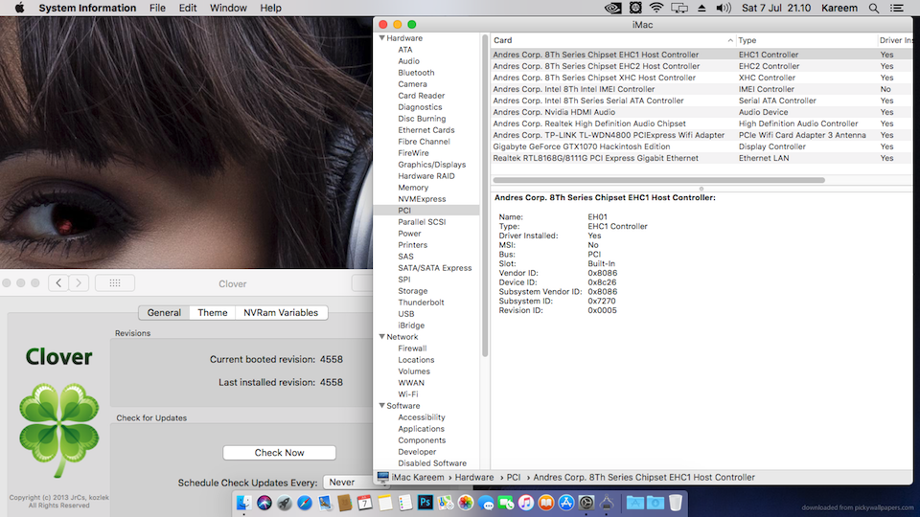Click the NVIDIA menu bar icon
Screen dimensions: 920x517
pyautogui.click(x=613, y=8)
